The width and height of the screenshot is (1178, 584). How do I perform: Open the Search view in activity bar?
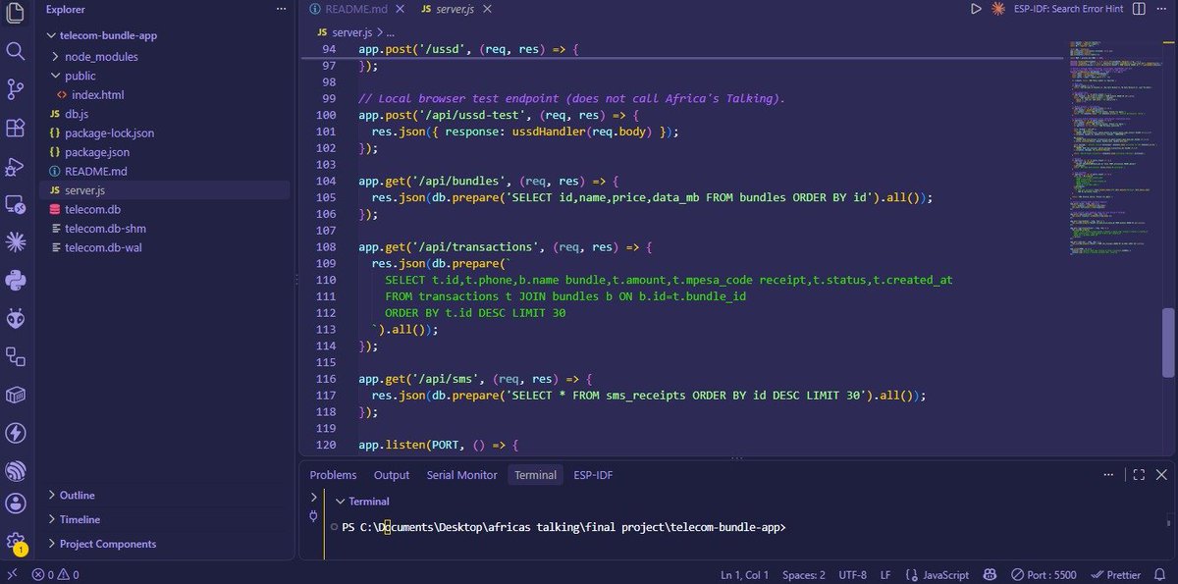point(15,51)
